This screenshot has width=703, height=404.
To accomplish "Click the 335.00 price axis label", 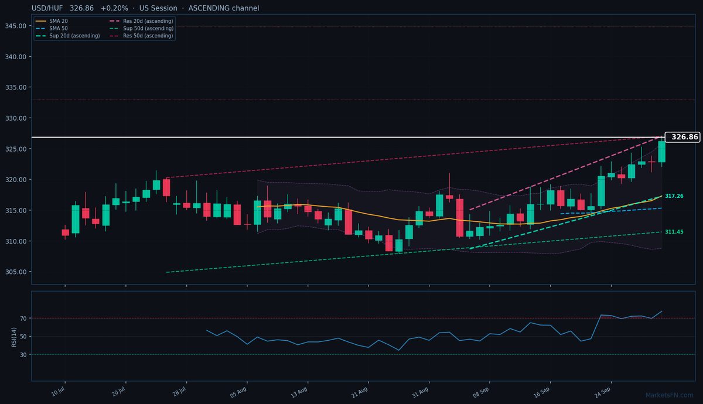I will point(16,87).
